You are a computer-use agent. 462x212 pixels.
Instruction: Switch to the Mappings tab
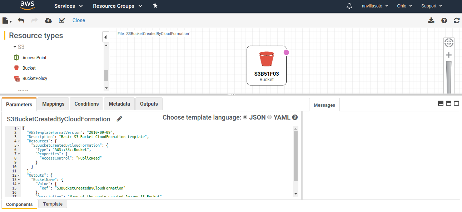click(x=53, y=104)
